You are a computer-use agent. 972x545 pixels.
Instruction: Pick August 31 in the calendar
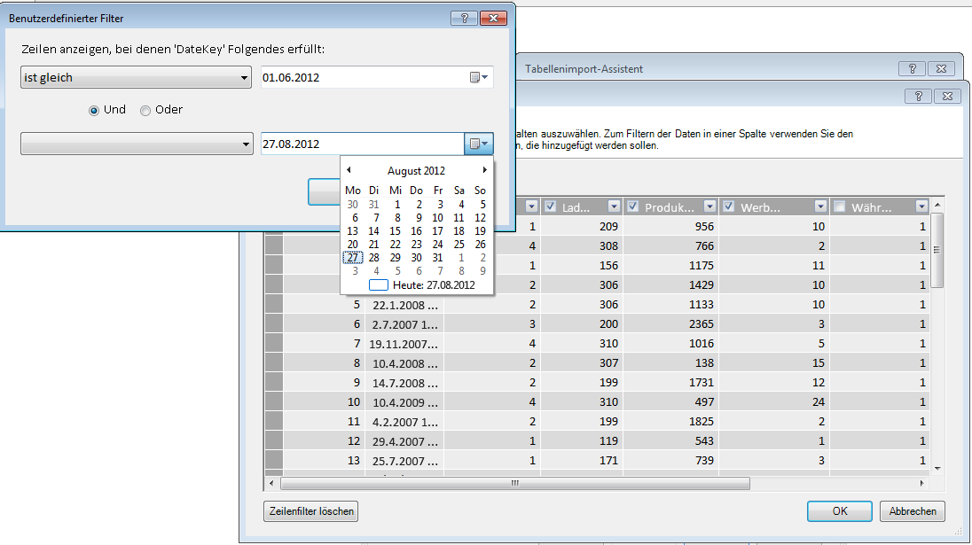[437, 258]
